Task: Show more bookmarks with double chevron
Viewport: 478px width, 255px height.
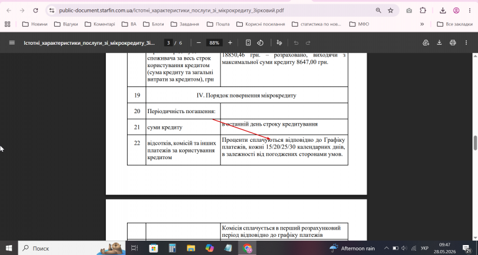Action: pos(422,24)
